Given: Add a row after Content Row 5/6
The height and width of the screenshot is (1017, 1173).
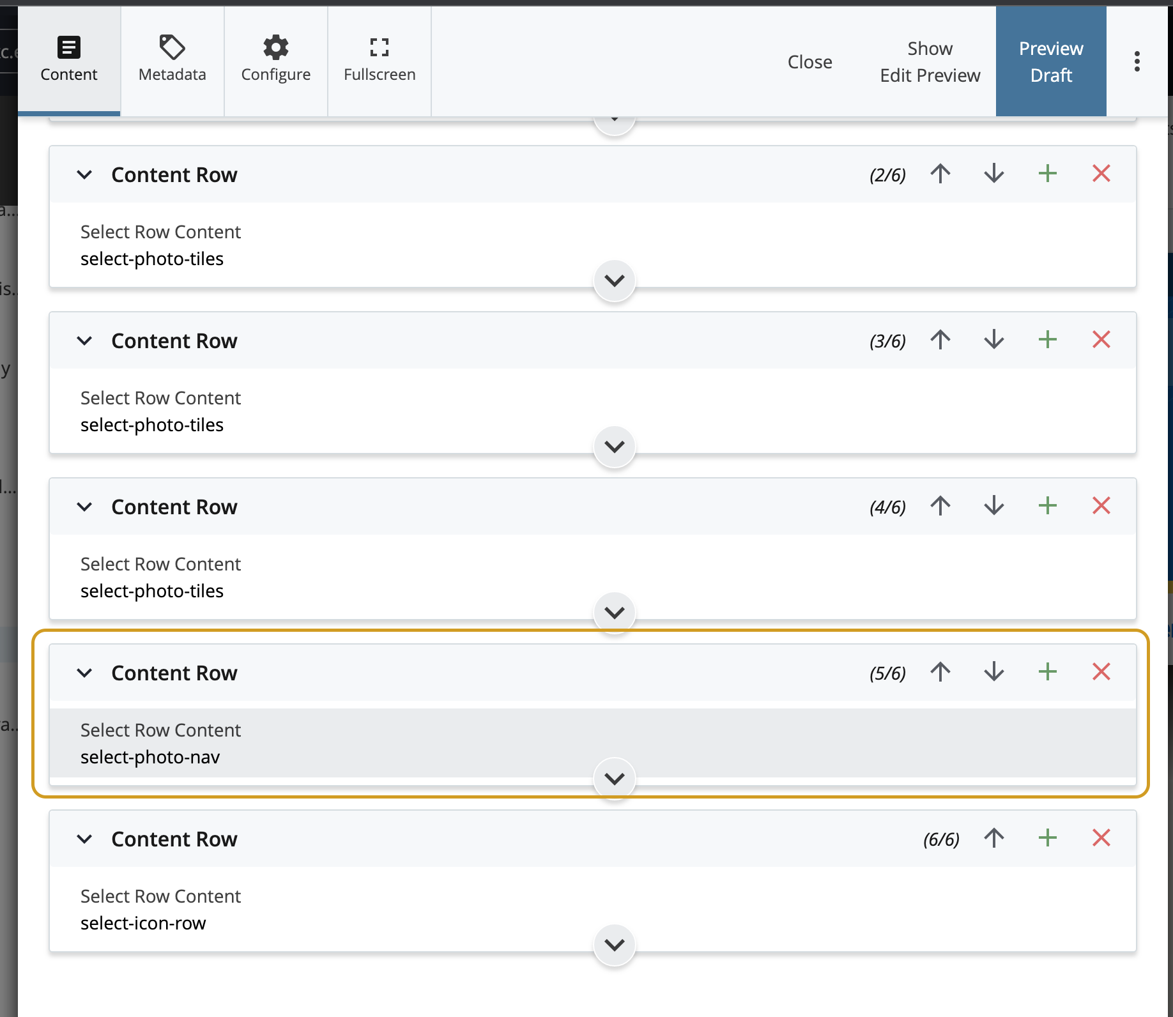Looking at the screenshot, I should point(1048,672).
